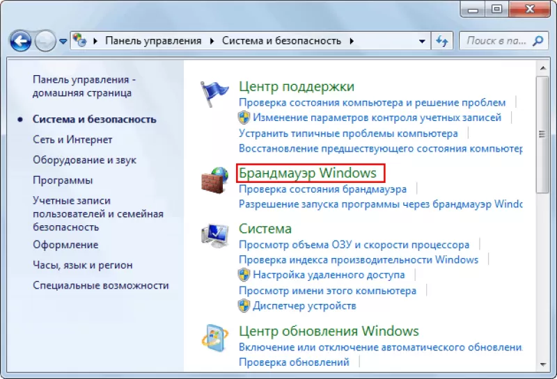The image size is (557, 379).
Task: Open Оформление category
Action: [x=65, y=245]
